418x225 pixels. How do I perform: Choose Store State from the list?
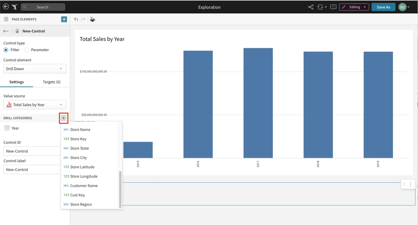(x=90, y=148)
